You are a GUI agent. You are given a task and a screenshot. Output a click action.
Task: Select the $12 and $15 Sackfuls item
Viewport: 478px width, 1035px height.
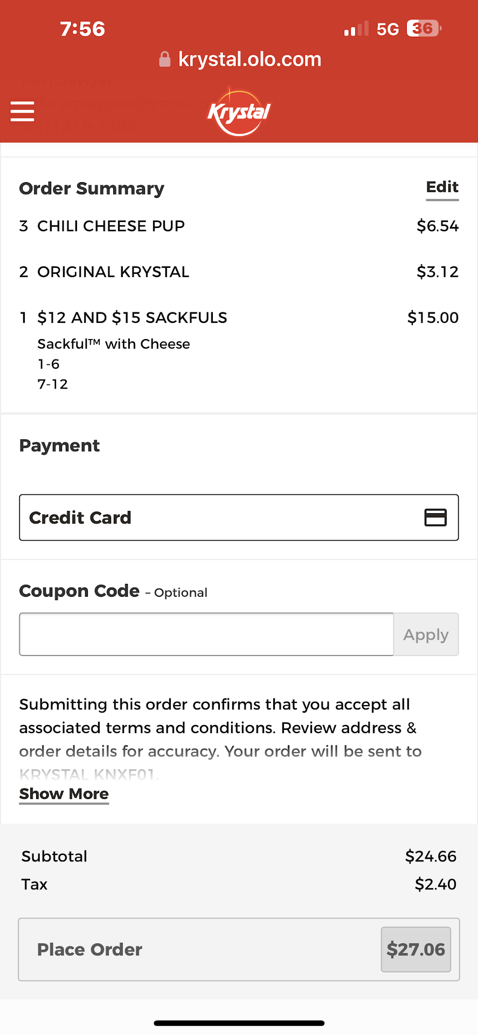point(132,318)
